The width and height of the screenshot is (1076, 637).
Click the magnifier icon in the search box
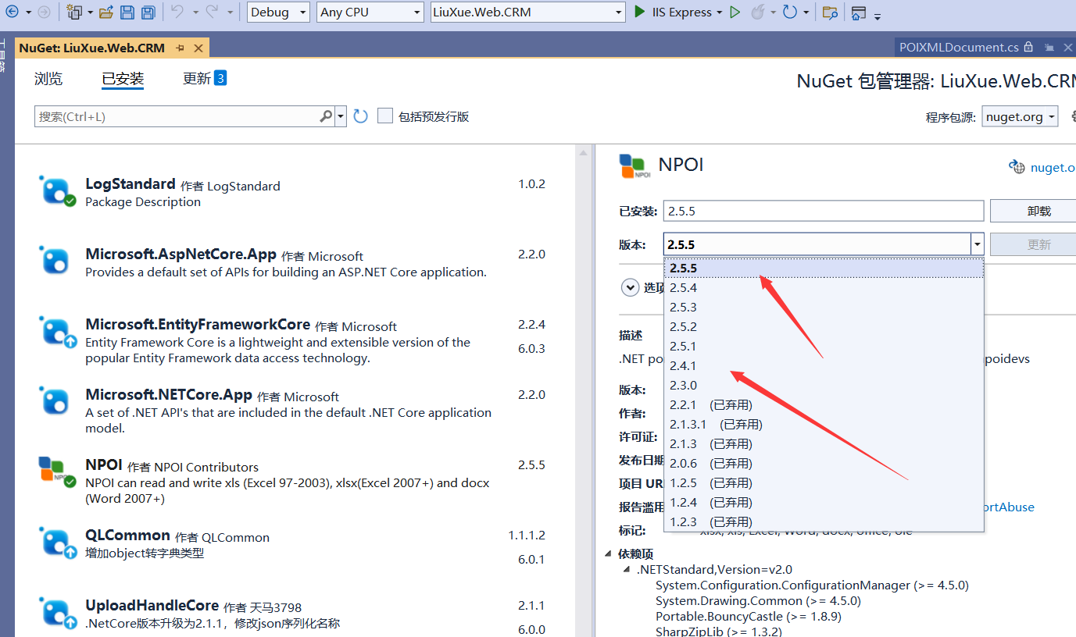pos(326,116)
